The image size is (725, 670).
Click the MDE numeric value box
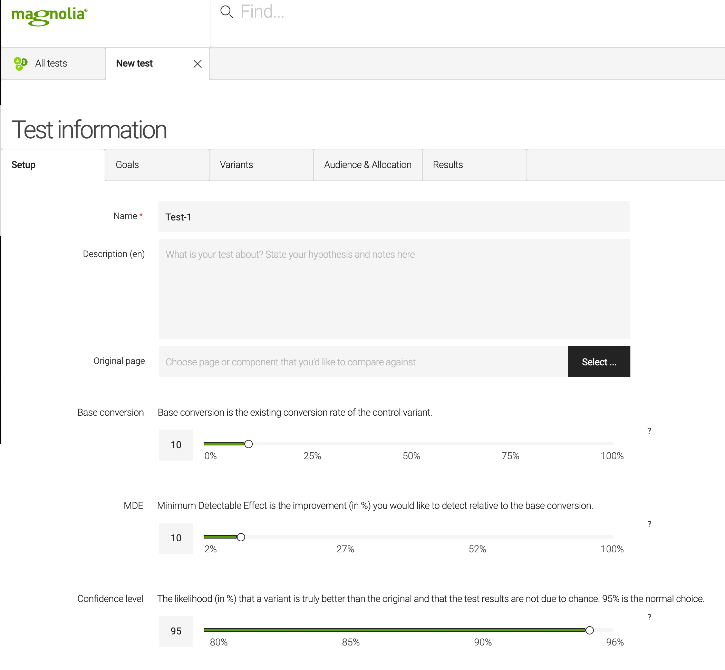tap(176, 538)
